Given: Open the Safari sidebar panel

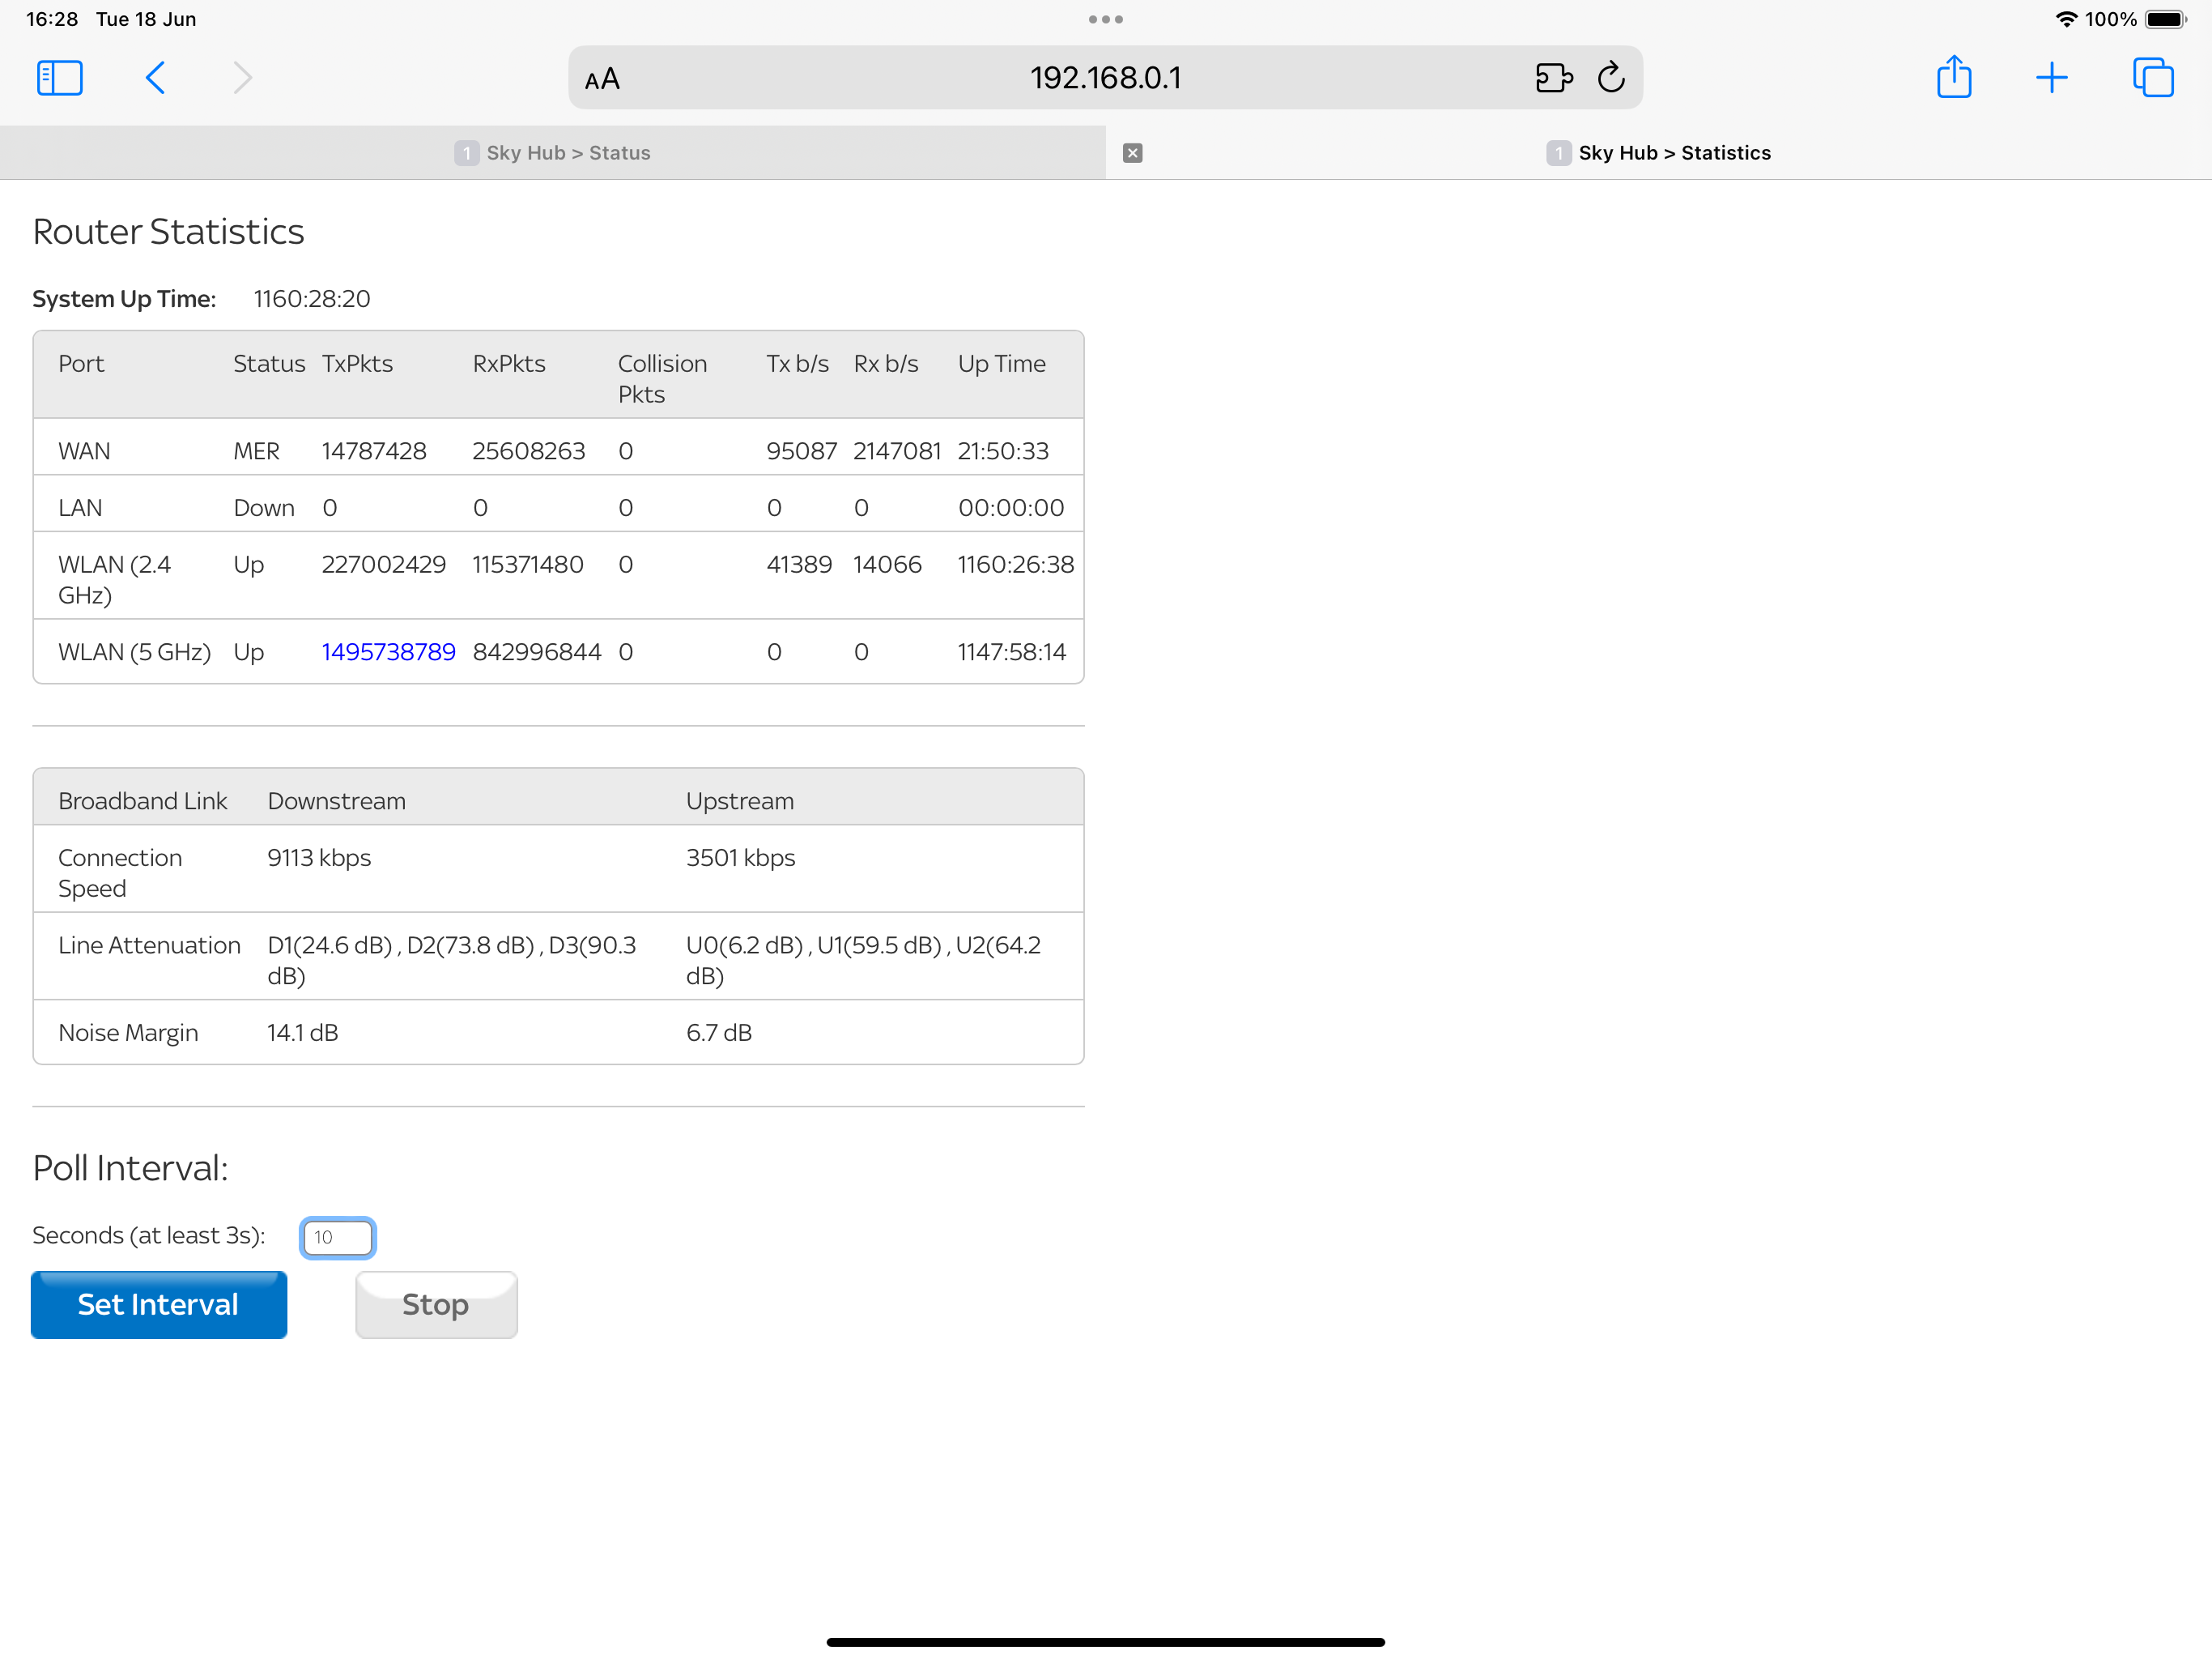Looking at the screenshot, I should (59, 78).
